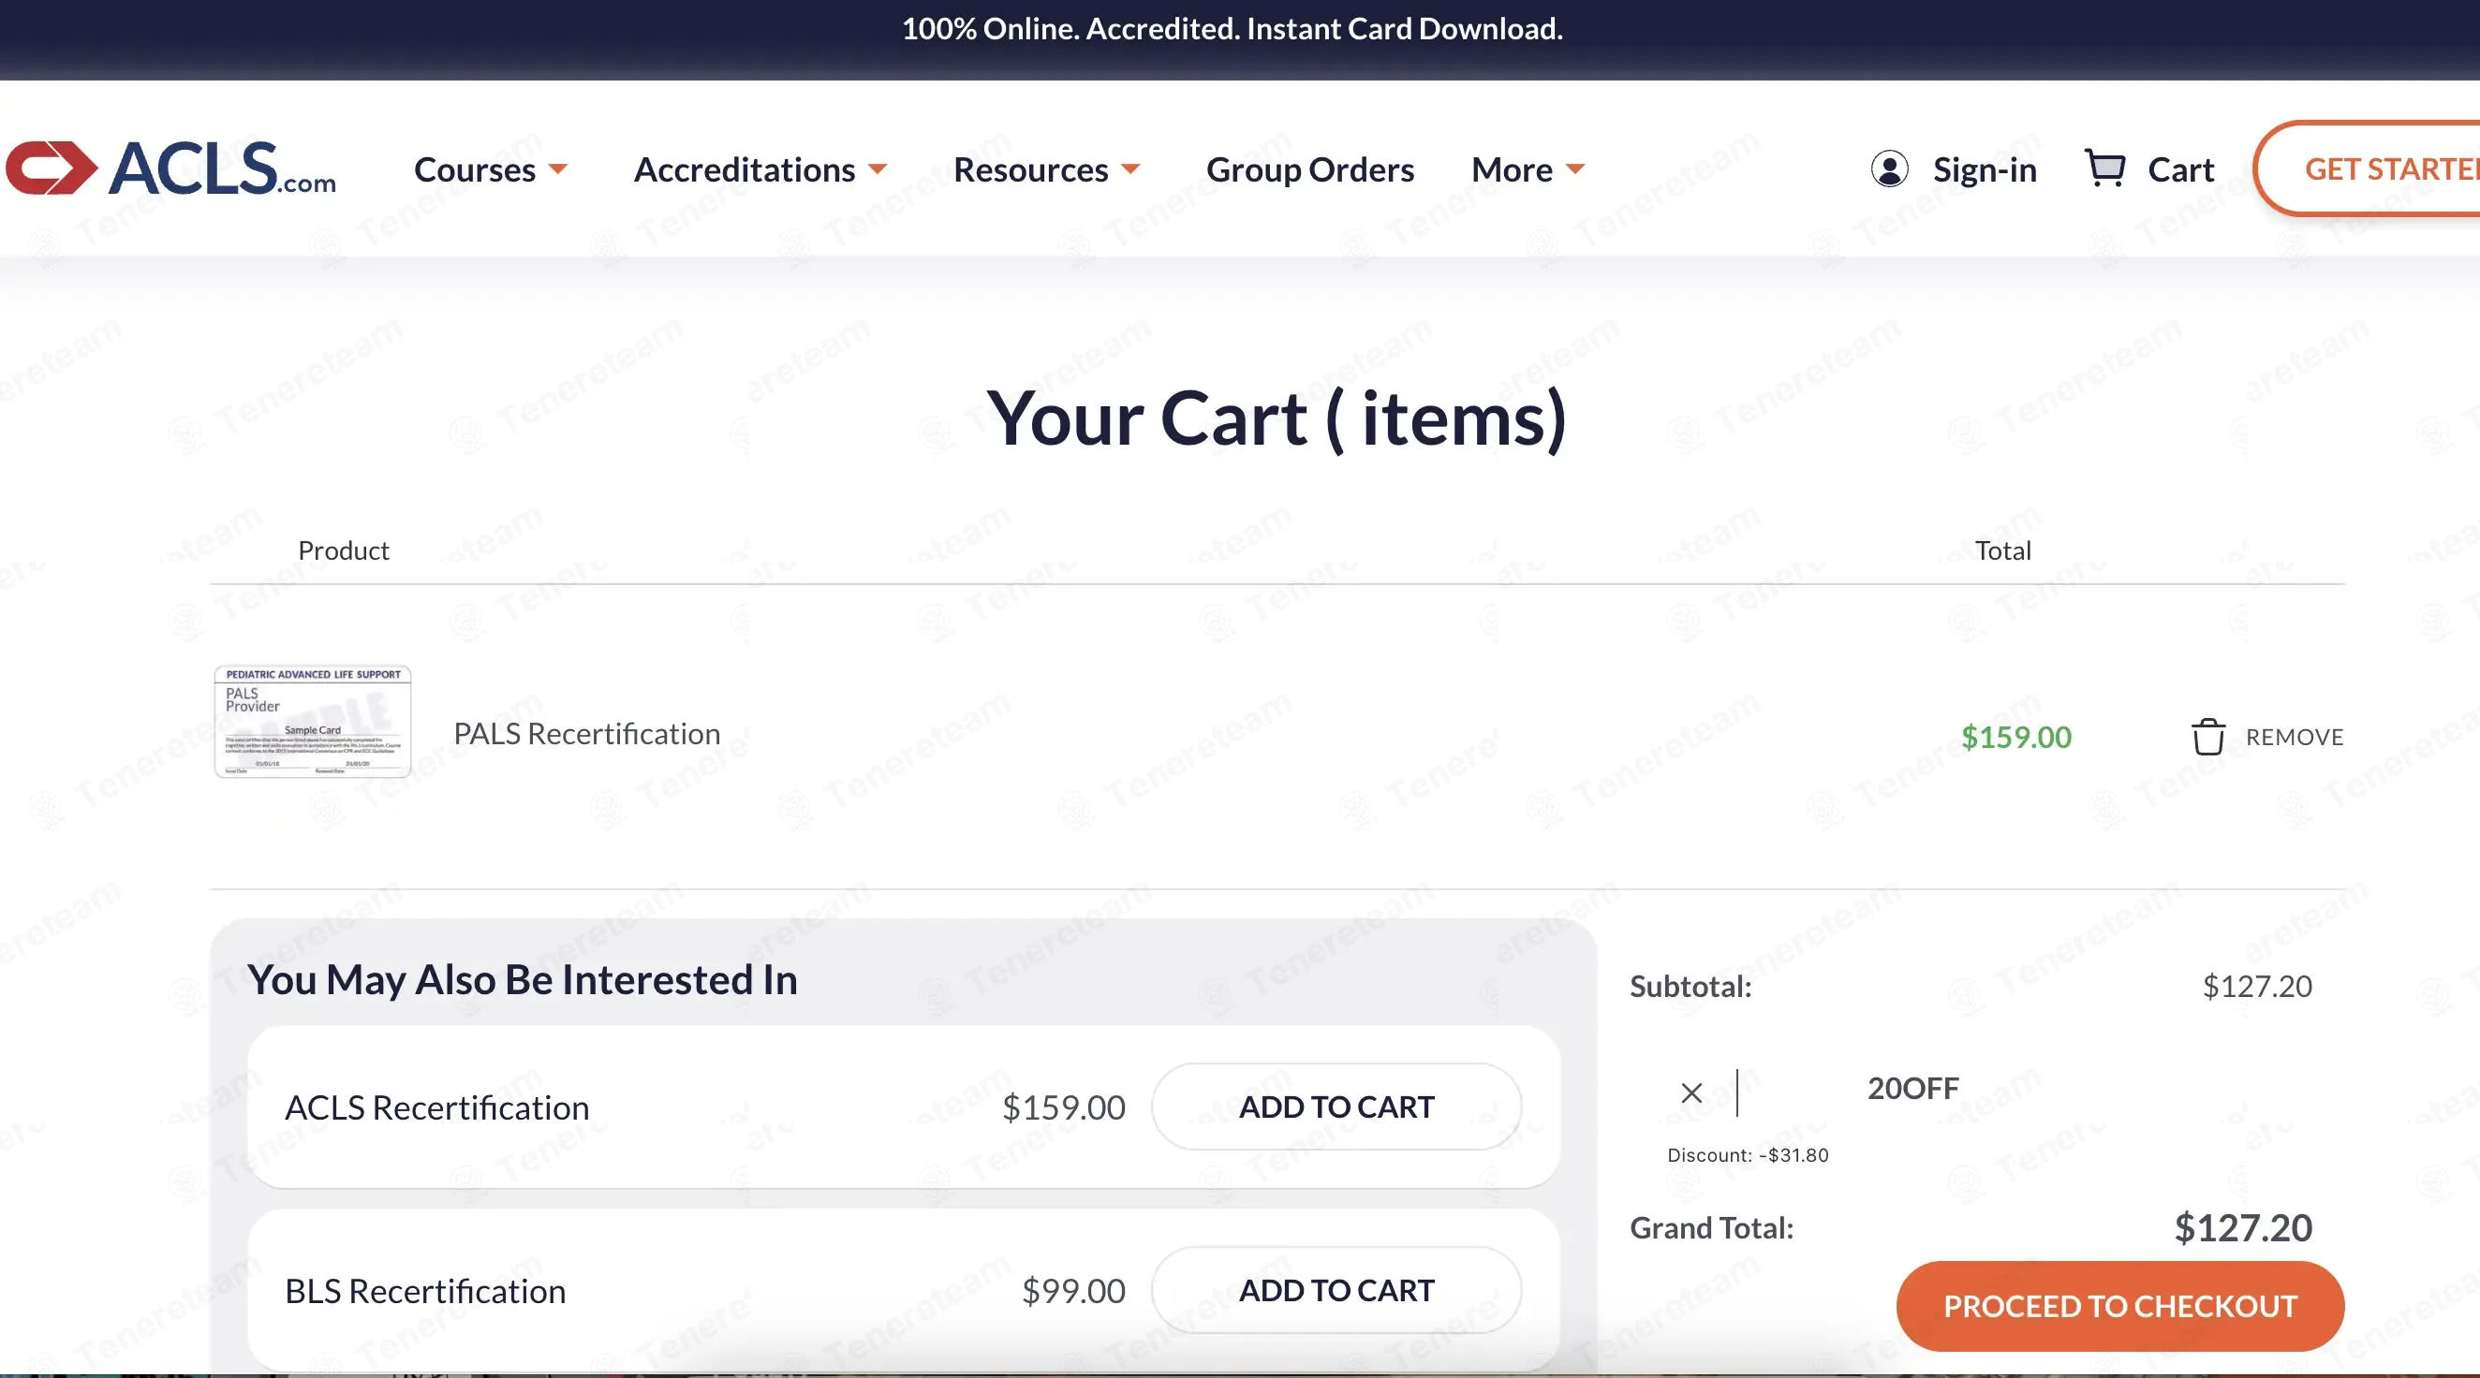Screen dimensions: 2480x1378
Task: Open the PALS Recertification product link
Action: coord(586,734)
